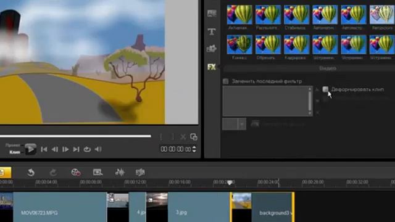
Task: Select the FX Filter library
Action: point(212,67)
